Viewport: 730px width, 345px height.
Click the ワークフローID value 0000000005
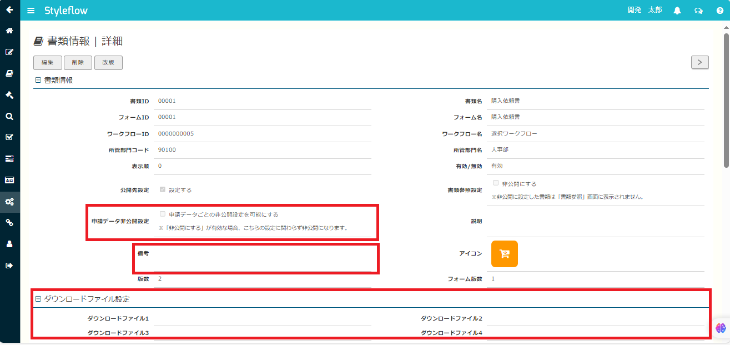click(176, 133)
